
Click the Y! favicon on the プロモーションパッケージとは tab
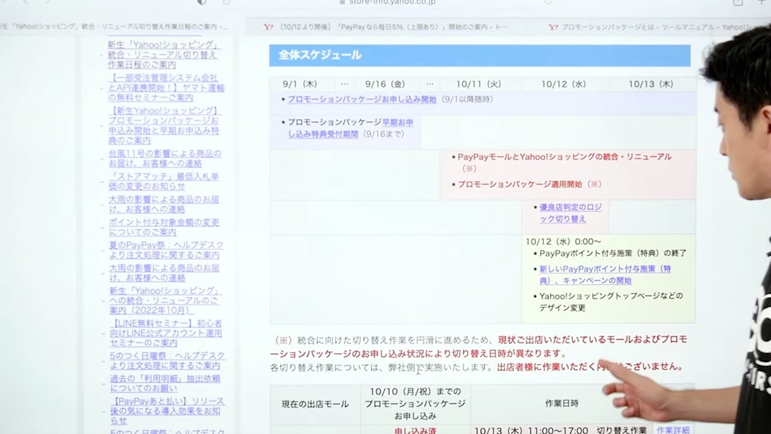click(553, 27)
